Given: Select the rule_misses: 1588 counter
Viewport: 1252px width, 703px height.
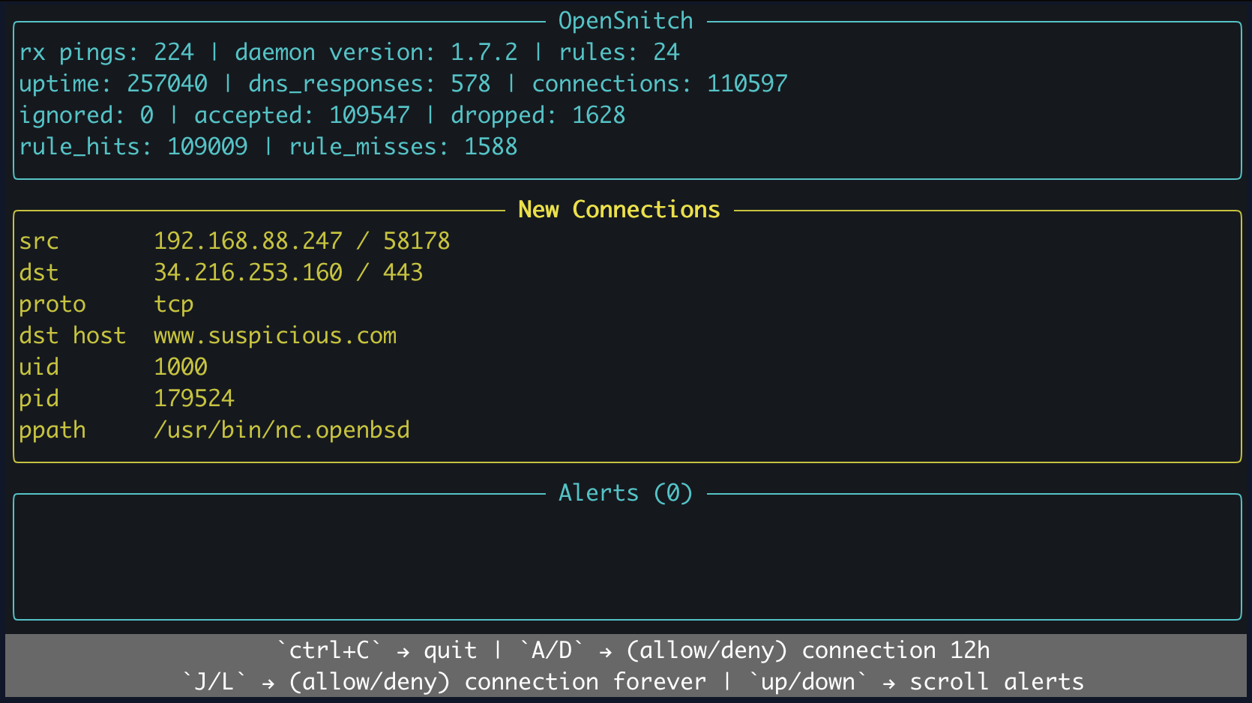Looking at the screenshot, I should (x=403, y=146).
